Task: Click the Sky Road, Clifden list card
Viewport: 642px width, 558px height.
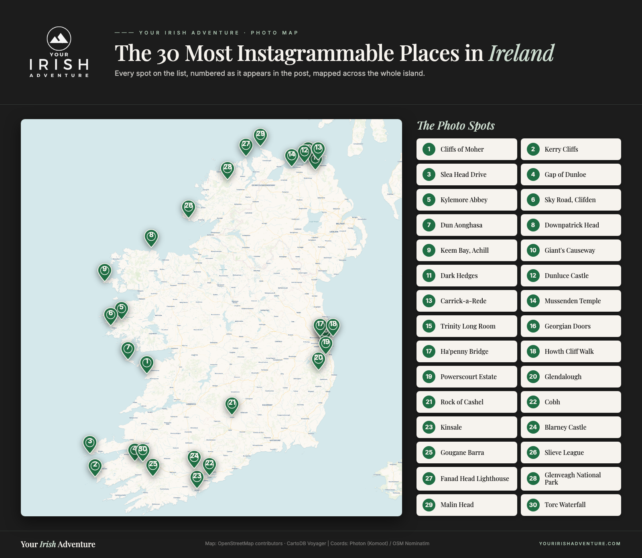Action: [x=571, y=200]
